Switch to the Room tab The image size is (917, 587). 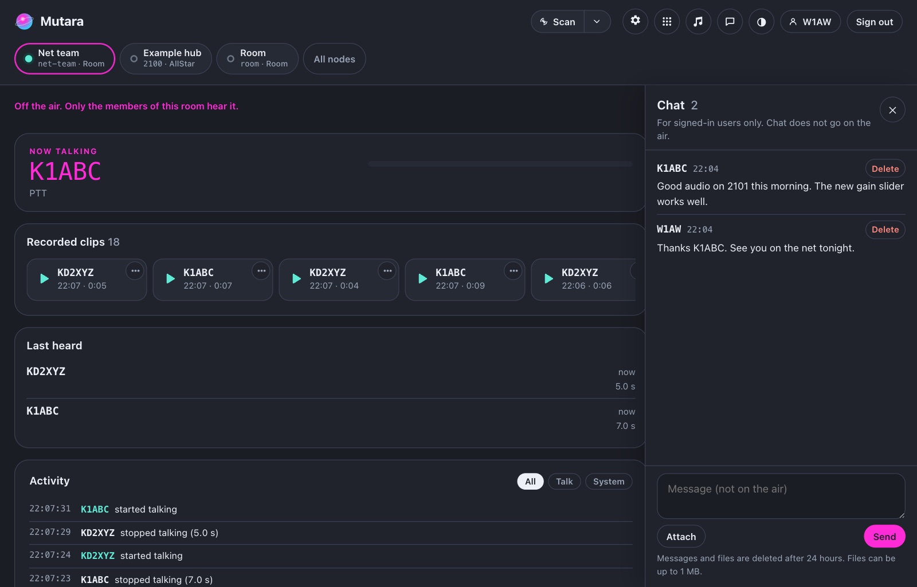coord(257,58)
